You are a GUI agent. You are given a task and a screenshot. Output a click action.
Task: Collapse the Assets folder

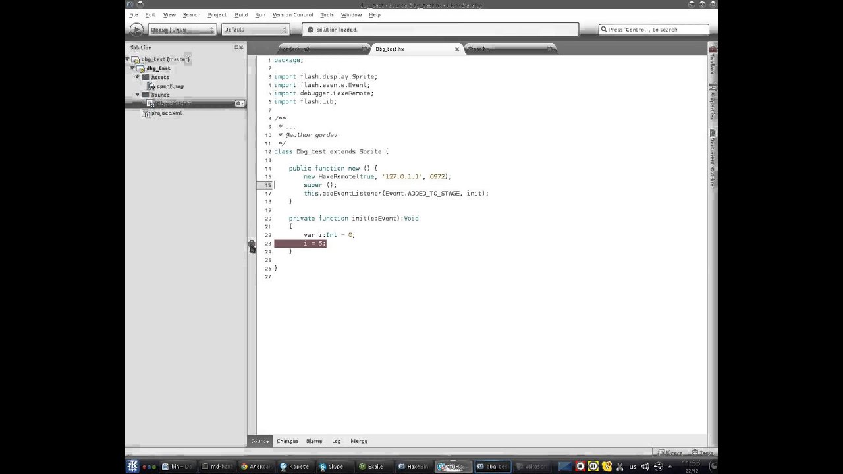point(138,77)
